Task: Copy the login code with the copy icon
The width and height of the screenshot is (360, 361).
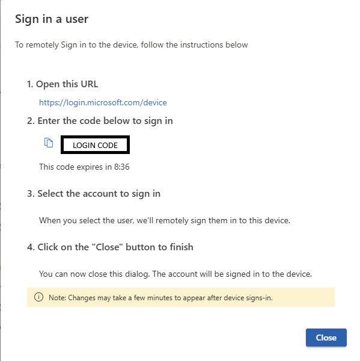Action: point(49,143)
